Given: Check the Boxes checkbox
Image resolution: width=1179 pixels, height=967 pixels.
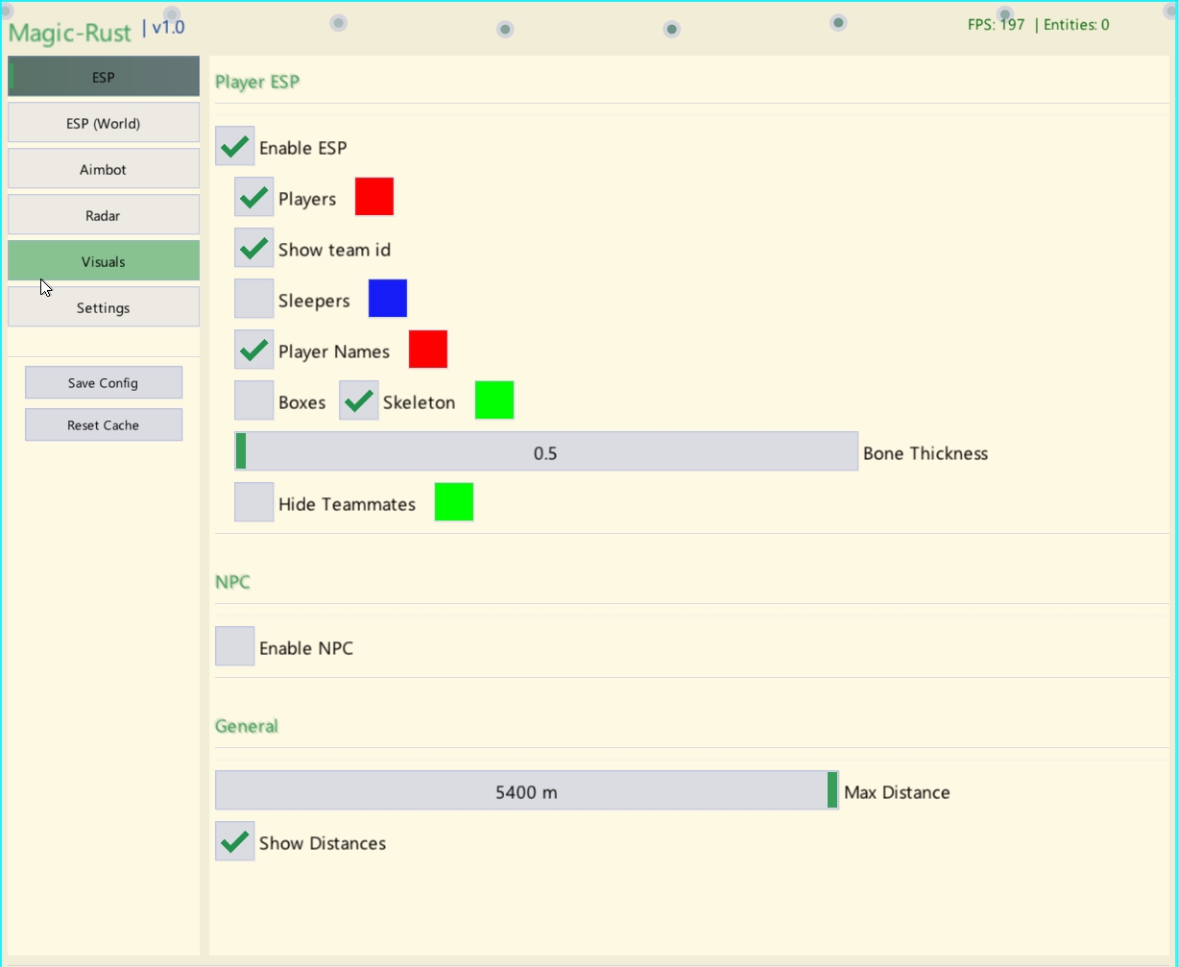Looking at the screenshot, I should point(254,400).
